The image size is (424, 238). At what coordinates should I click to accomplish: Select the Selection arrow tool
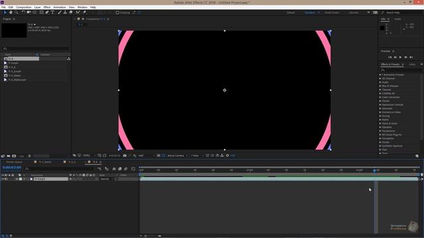(x=5, y=13)
